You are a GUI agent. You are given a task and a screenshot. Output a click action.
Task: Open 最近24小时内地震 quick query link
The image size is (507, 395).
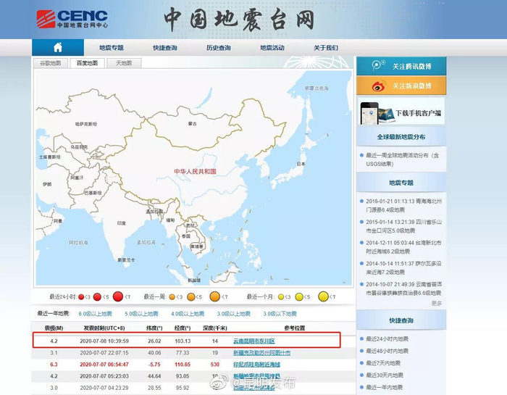pyautogui.click(x=387, y=338)
